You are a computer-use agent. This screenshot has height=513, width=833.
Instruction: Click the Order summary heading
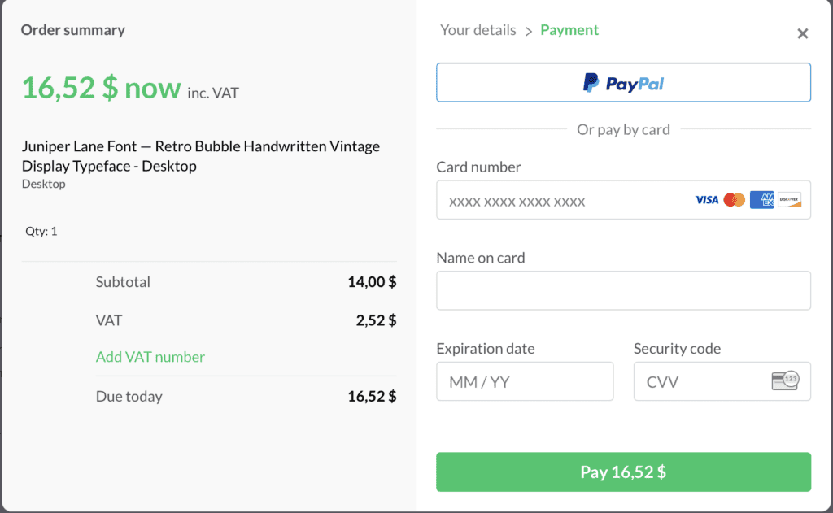72,30
